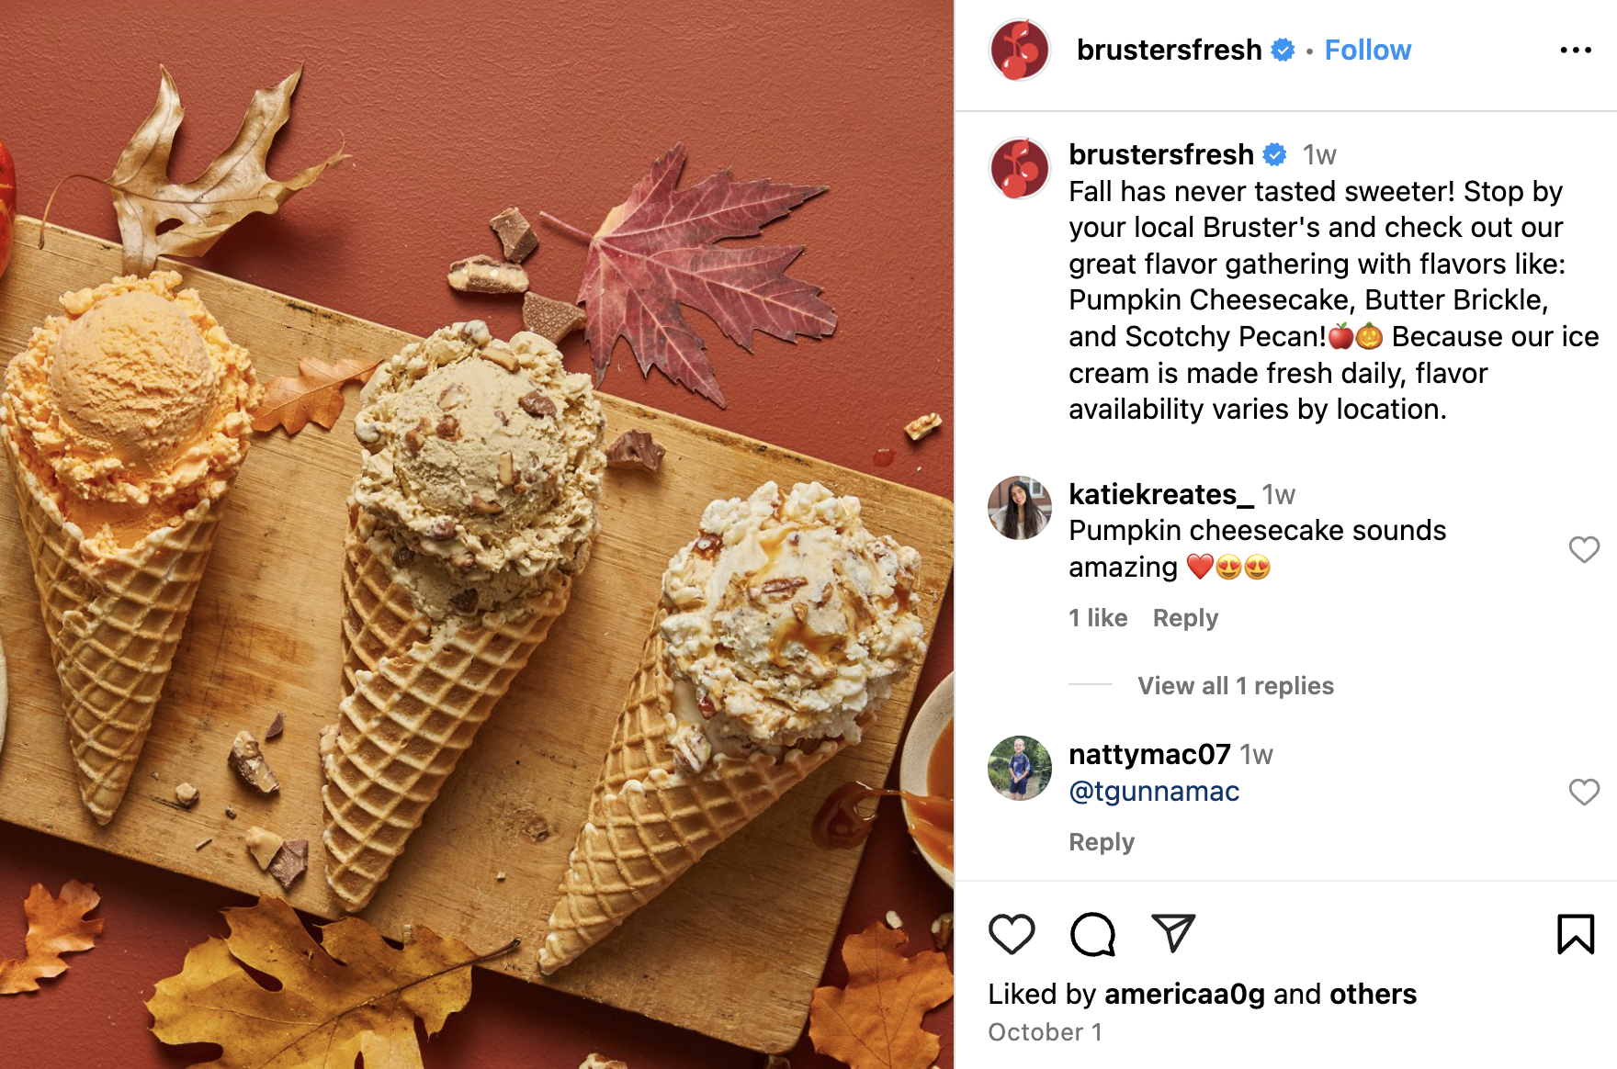Viewport: 1617px width, 1069px height.
Task: Expand View all 1 replies
Action: click(1236, 686)
